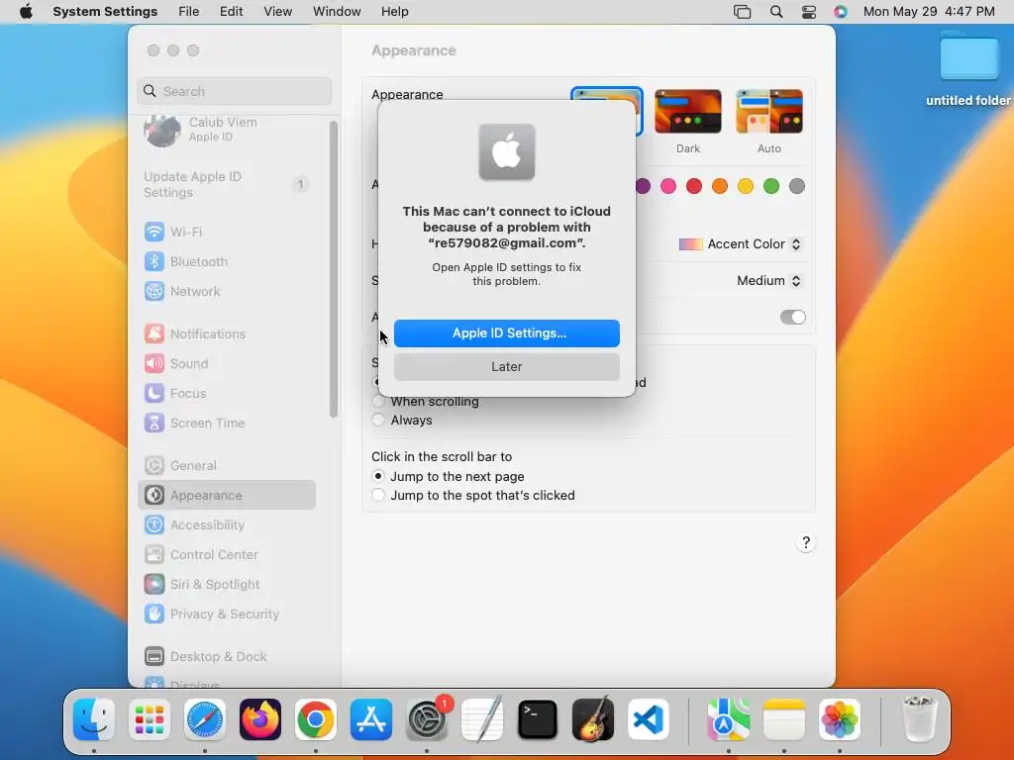The image size is (1014, 760).
Task: Open the Help menu
Action: [394, 12]
